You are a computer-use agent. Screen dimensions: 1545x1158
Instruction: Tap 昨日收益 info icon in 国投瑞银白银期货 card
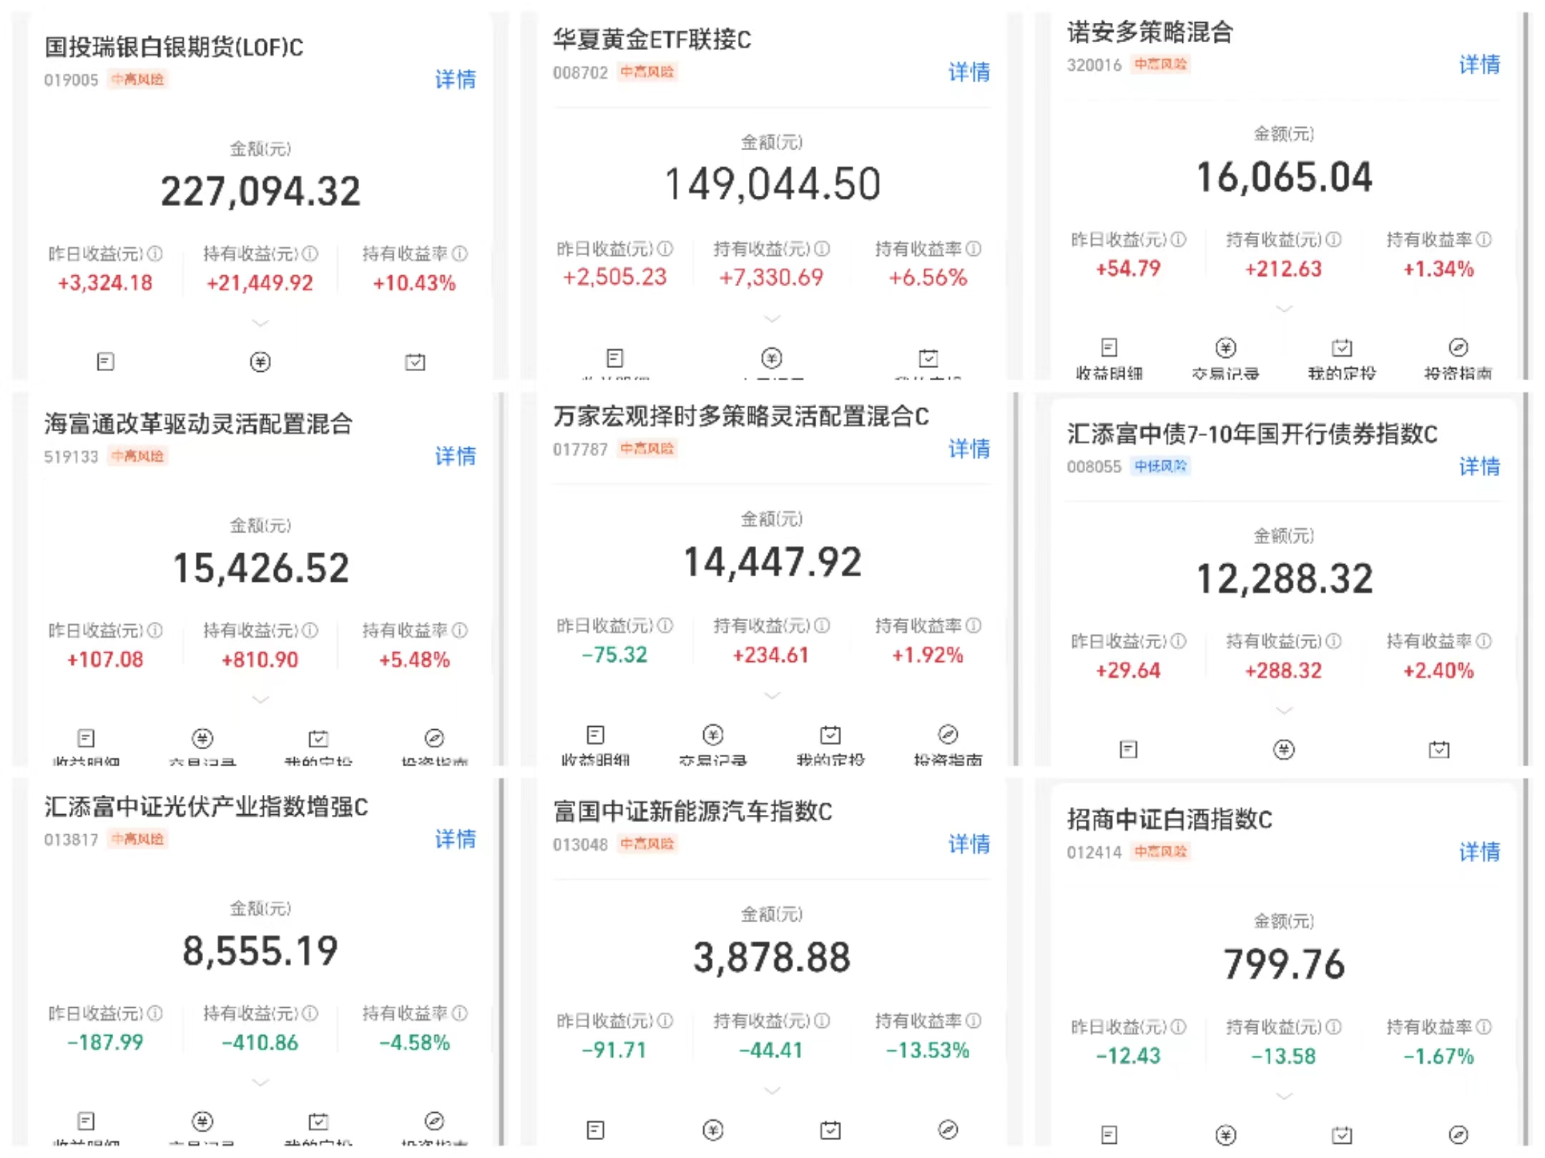coord(154,254)
